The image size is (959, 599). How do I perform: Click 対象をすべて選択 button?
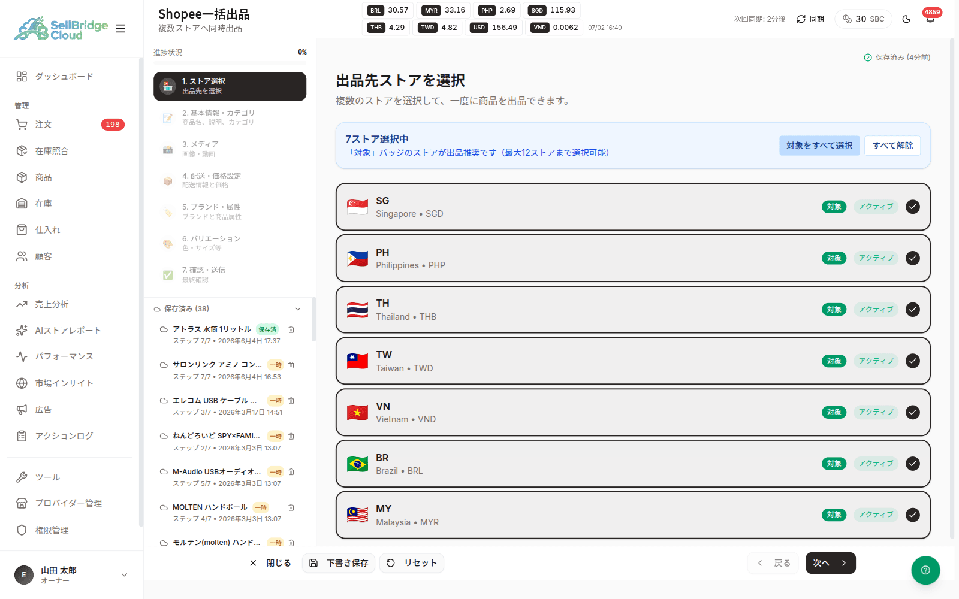tap(819, 146)
